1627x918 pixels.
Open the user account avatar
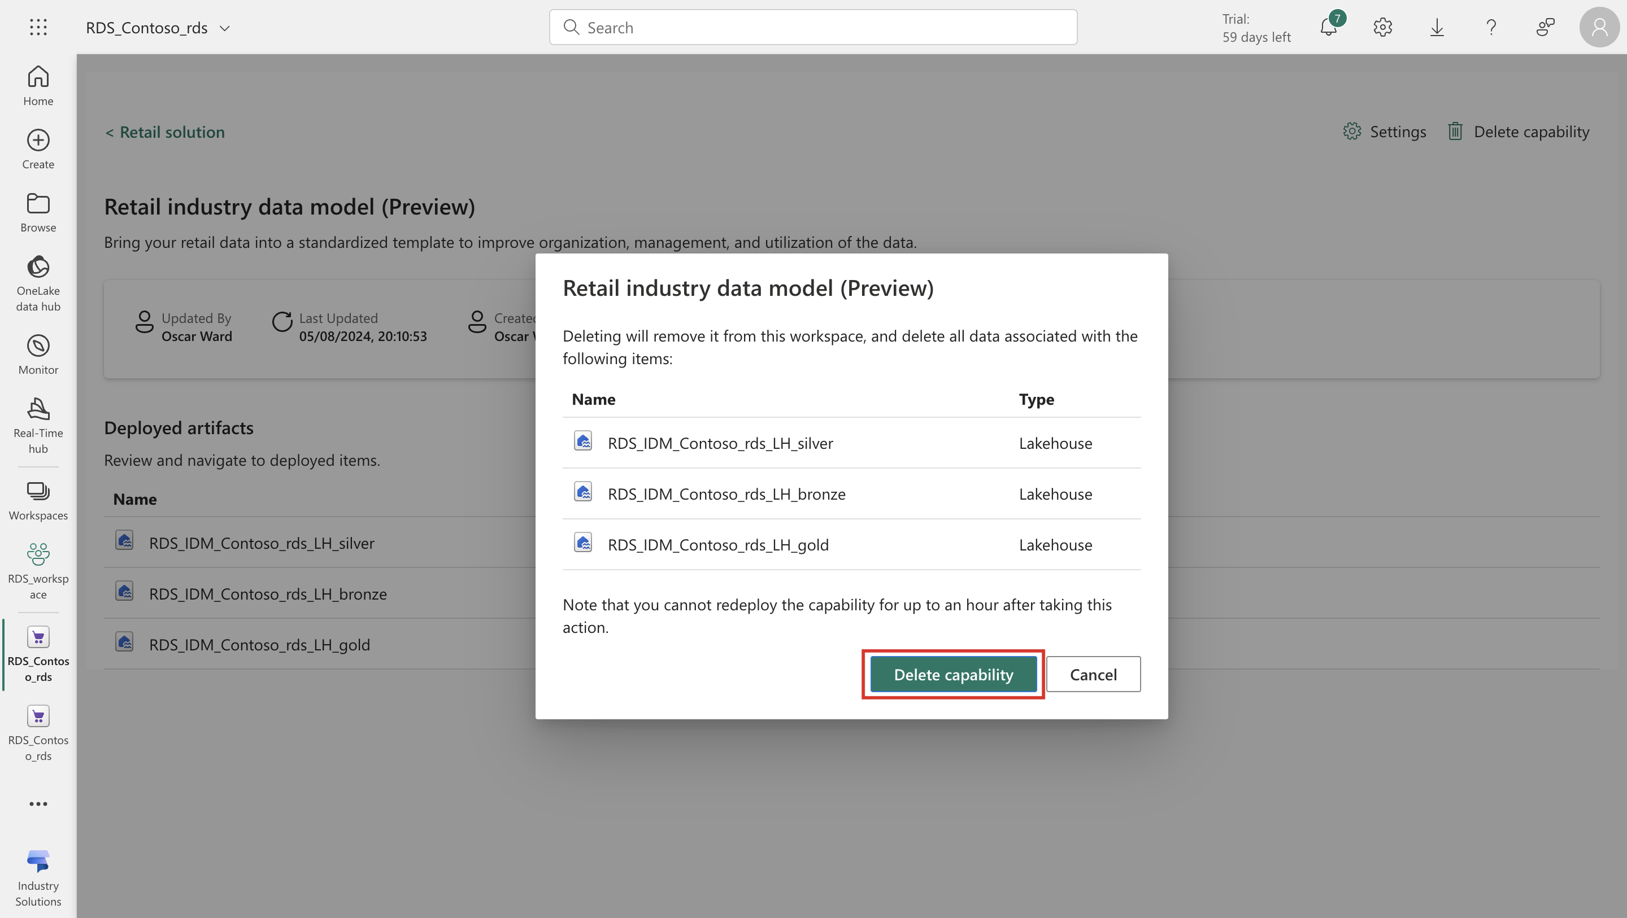pyautogui.click(x=1599, y=27)
